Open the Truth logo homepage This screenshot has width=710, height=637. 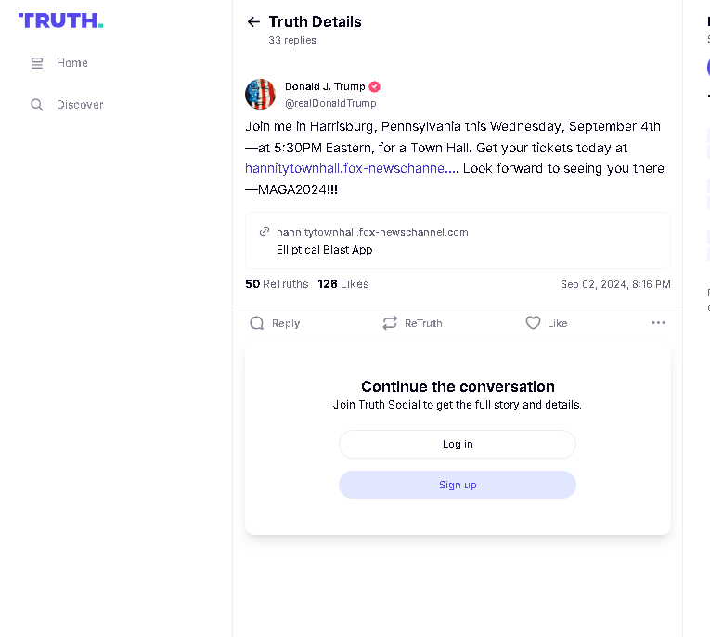[60, 20]
